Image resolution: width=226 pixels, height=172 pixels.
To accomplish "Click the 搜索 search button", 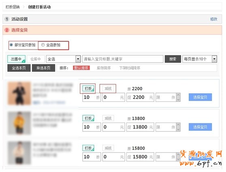I will (x=173, y=59).
